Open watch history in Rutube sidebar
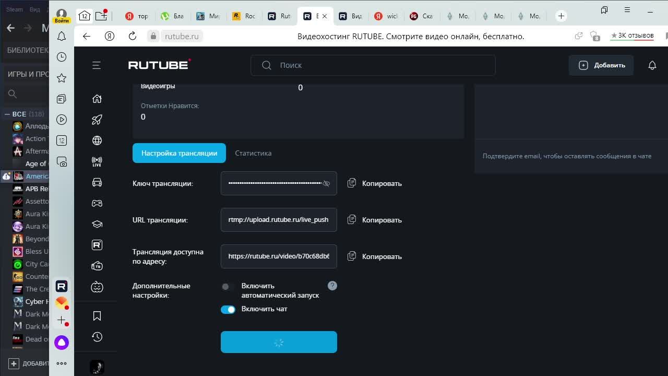The width and height of the screenshot is (668, 376). (x=97, y=337)
